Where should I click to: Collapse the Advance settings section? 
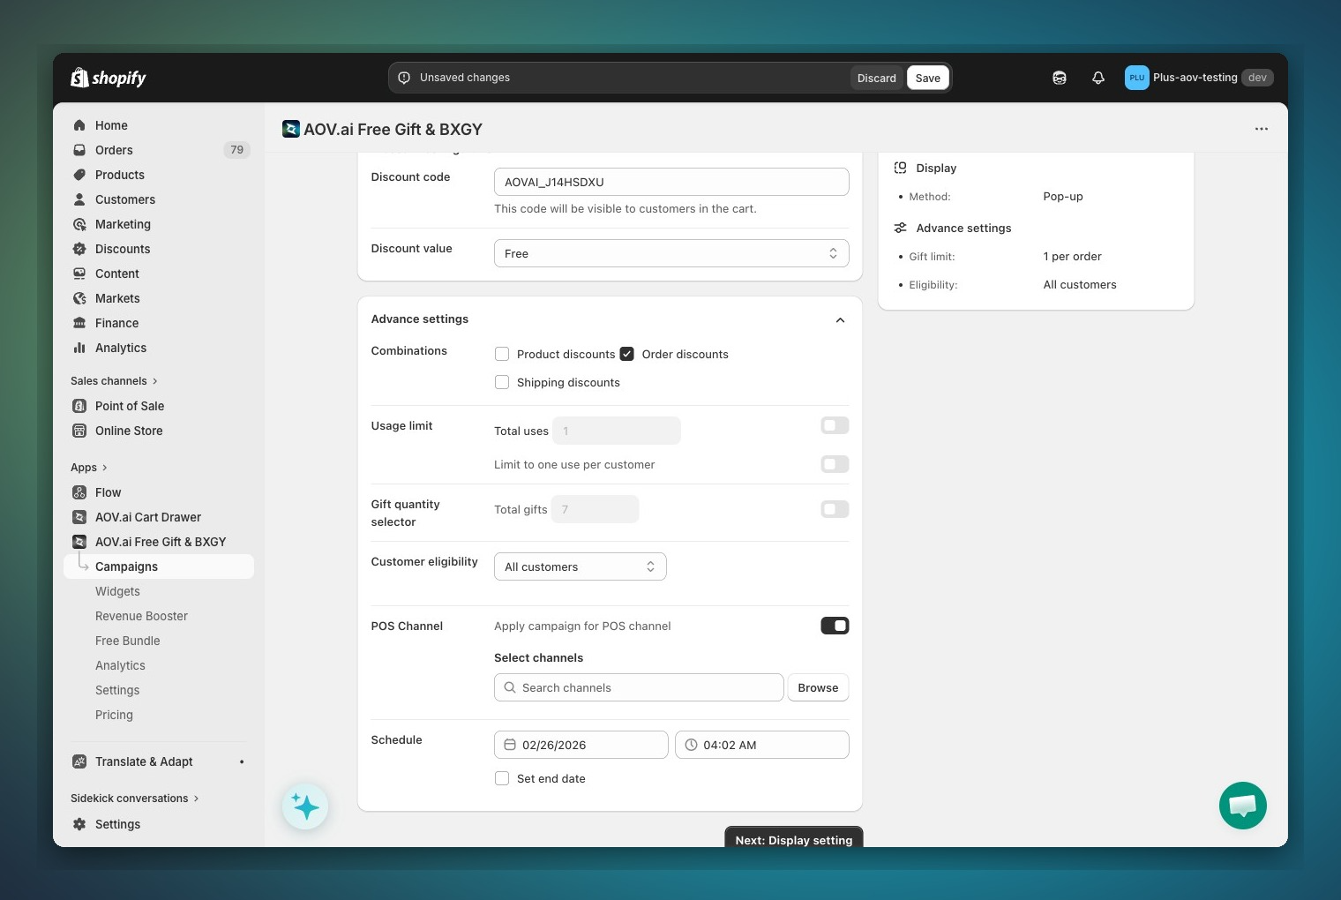840,319
